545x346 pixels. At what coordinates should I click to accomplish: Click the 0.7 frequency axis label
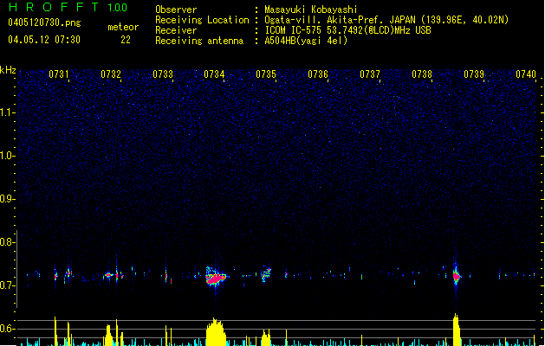(x=7, y=285)
